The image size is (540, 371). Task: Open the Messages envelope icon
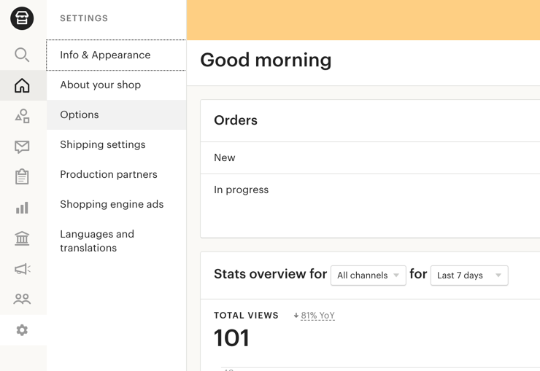click(x=22, y=147)
